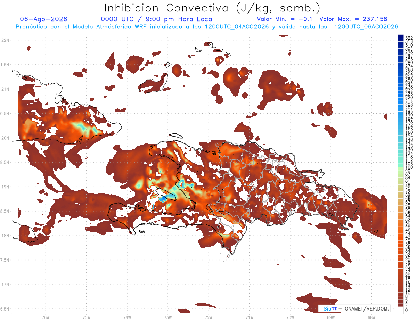This screenshot has width=417, height=322.
Task: Click the 'Valor Max. = 237.158' readout
Action: pyautogui.click(x=353, y=19)
